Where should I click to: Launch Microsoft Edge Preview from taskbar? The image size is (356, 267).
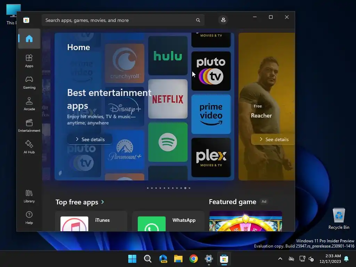point(163,259)
